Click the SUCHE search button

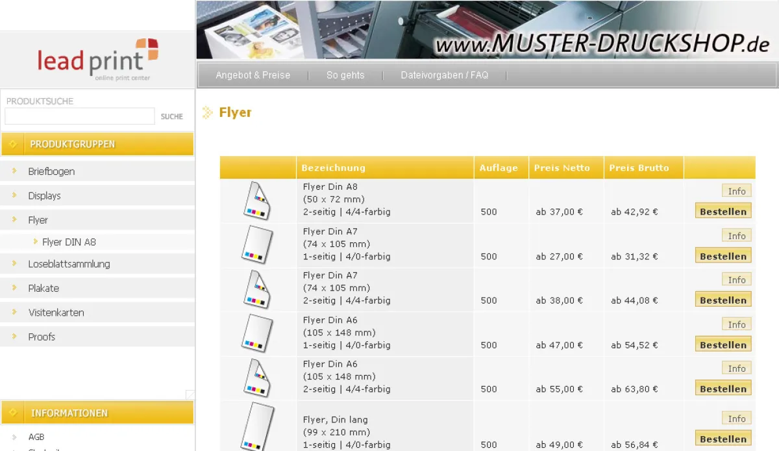(172, 116)
